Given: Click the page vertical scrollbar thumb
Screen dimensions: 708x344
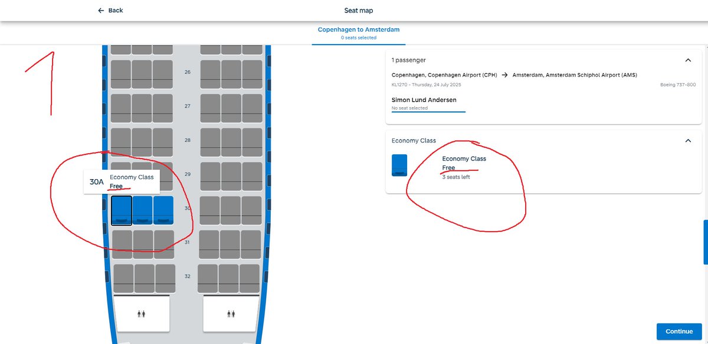Looking at the screenshot, I should coord(706,242).
